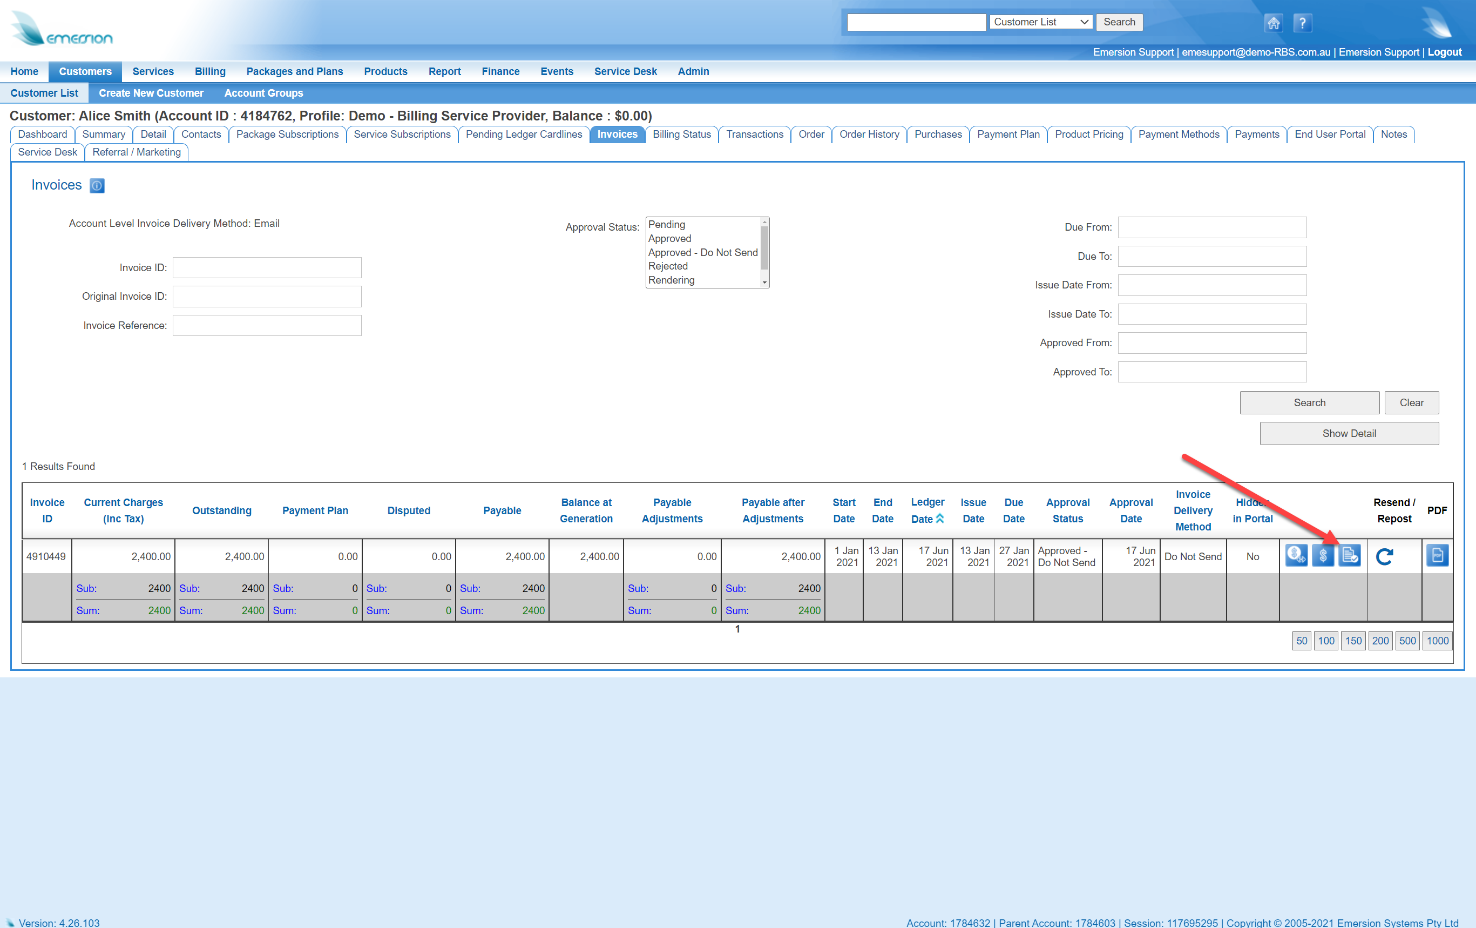The width and height of the screenshot is (1476, 928).
Task: Click the home icon in the header
Action: 1273,23
